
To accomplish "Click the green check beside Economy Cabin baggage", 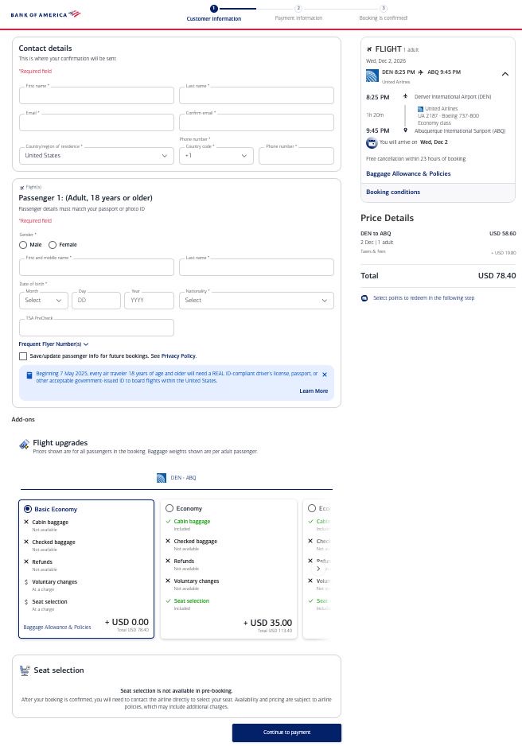I will click(168, 522).
